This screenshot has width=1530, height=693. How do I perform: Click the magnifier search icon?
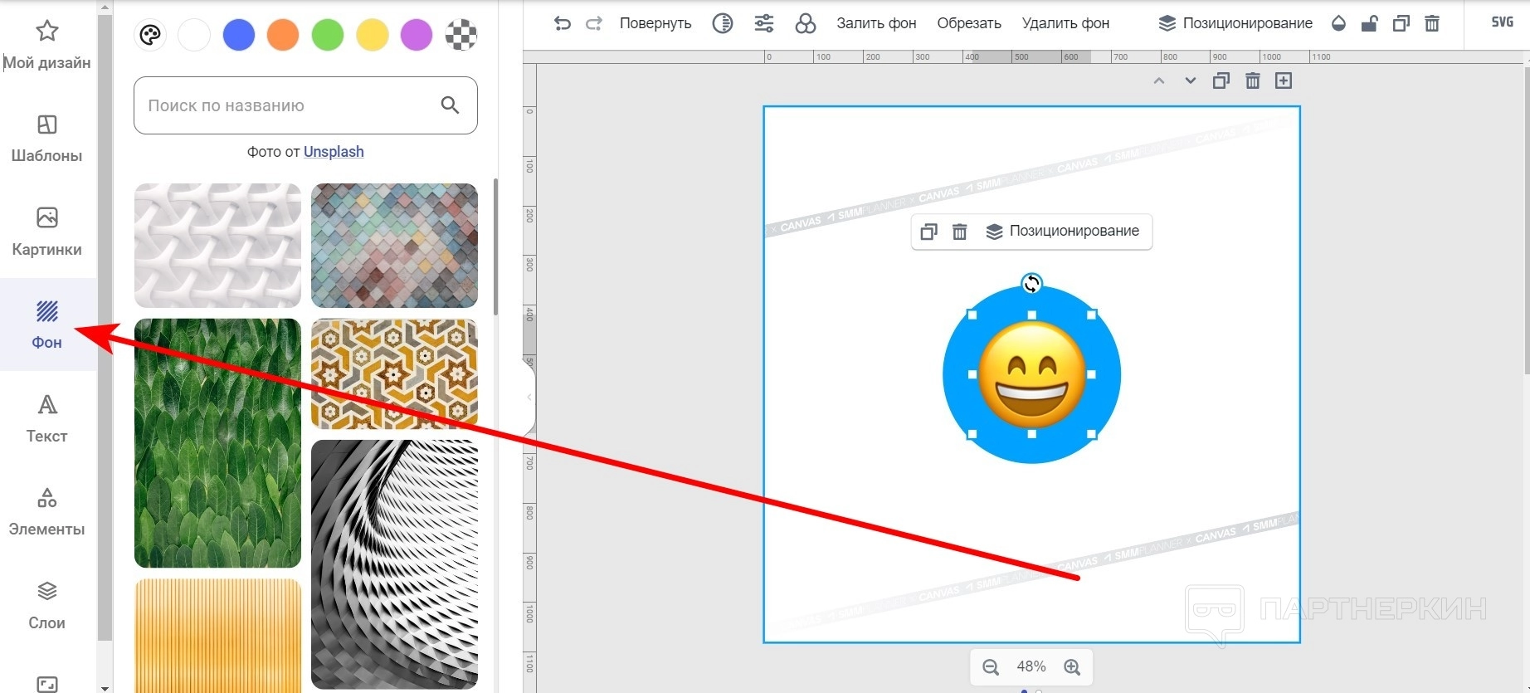[x=450, y=105]
